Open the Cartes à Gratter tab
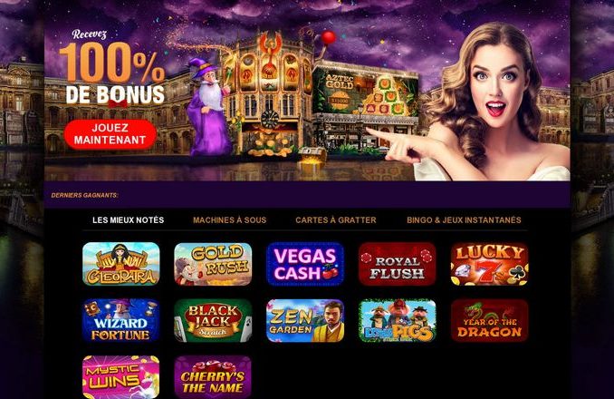 [x=336, y=220]
